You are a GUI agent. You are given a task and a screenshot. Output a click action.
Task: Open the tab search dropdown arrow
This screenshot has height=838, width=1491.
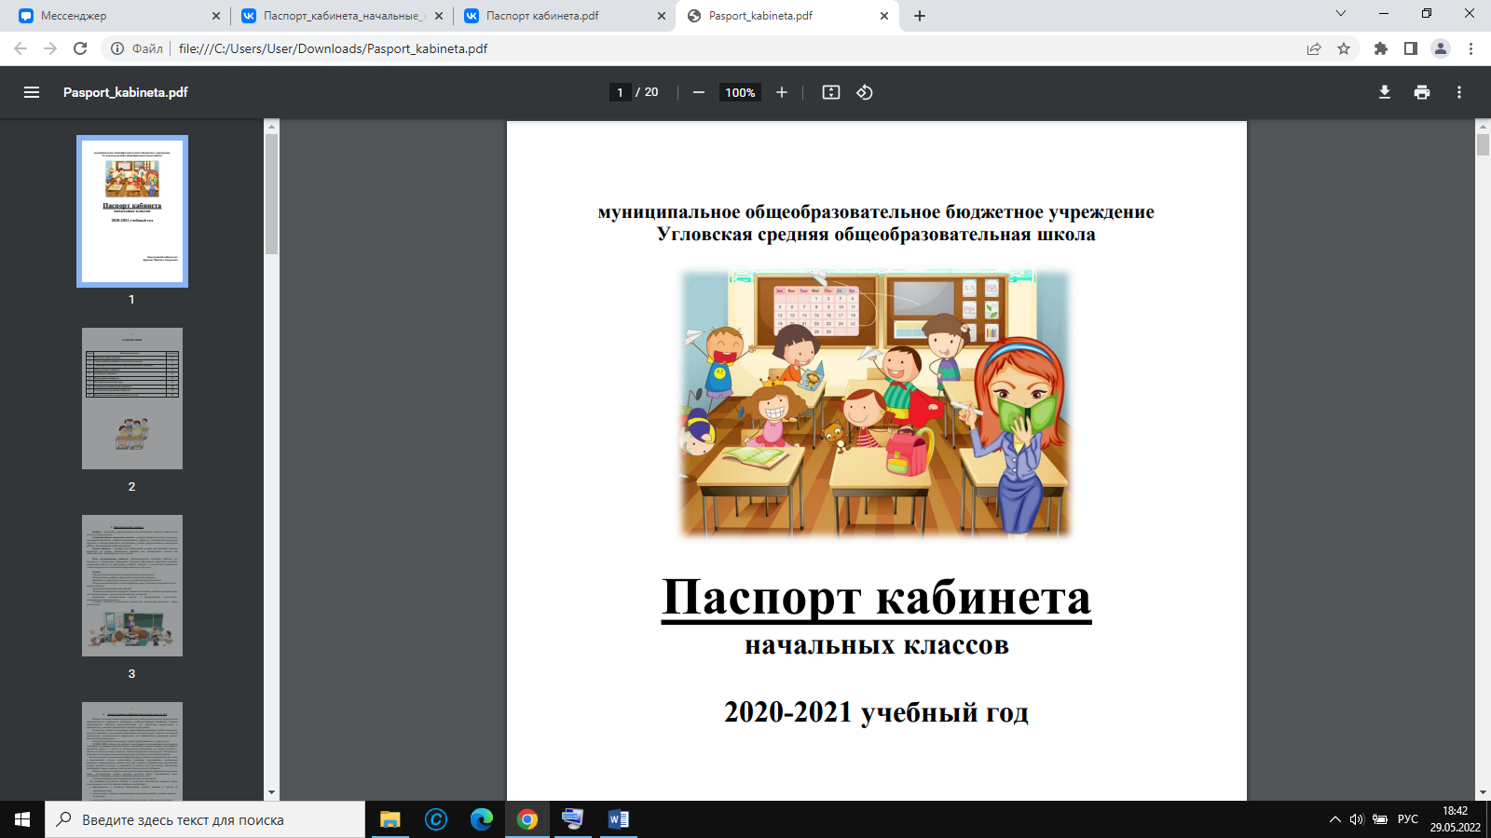tap(1341, 14)
